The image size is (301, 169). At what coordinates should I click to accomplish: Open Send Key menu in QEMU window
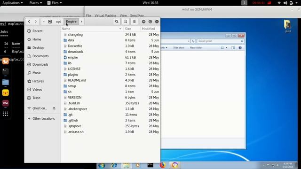pos(137,15)
